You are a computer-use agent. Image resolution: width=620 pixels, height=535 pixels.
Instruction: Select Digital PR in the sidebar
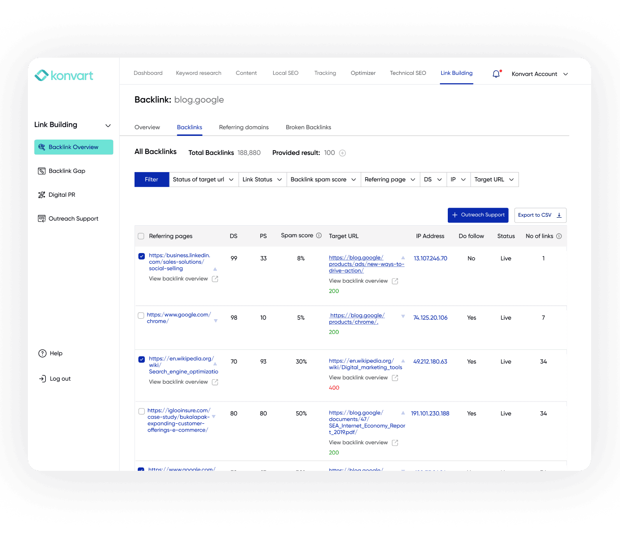[x=61, y=194]
